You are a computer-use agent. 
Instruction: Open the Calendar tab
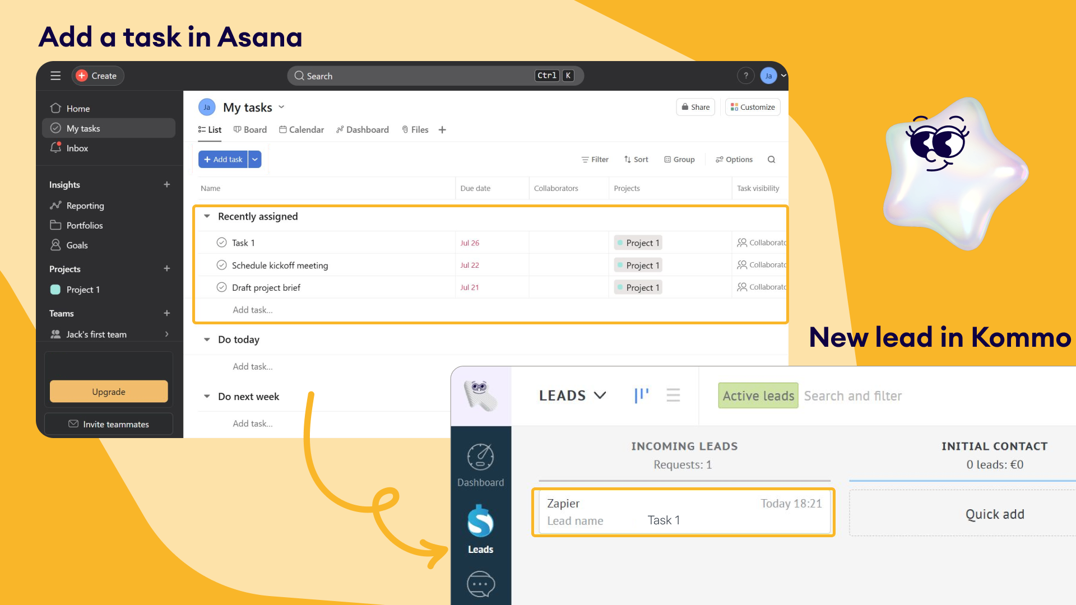coord(302,130)
